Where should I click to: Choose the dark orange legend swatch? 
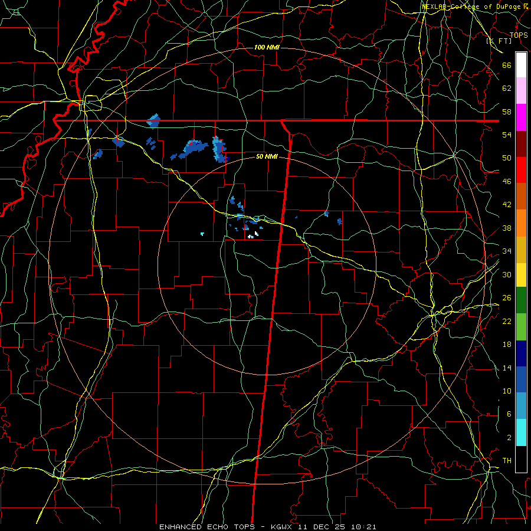[521, 196]
